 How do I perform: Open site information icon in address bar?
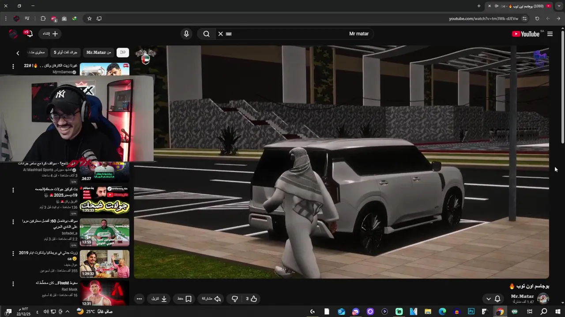[524, 18]
